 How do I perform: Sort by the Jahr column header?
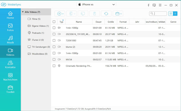click(x=137, y=22)
